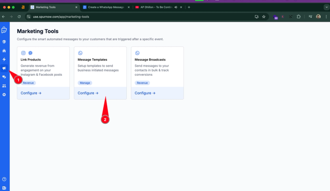Click the browser forward arrow
This screenshot has width=330, height=191.
tap(11, 17)
